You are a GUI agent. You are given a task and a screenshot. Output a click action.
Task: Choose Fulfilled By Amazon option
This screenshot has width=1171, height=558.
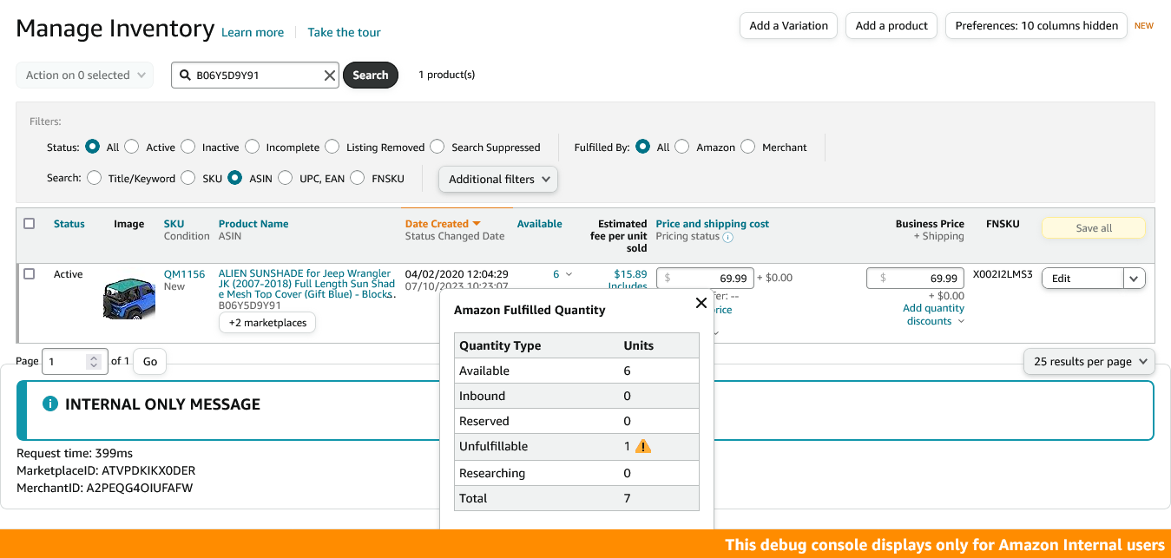click(682, 147)
